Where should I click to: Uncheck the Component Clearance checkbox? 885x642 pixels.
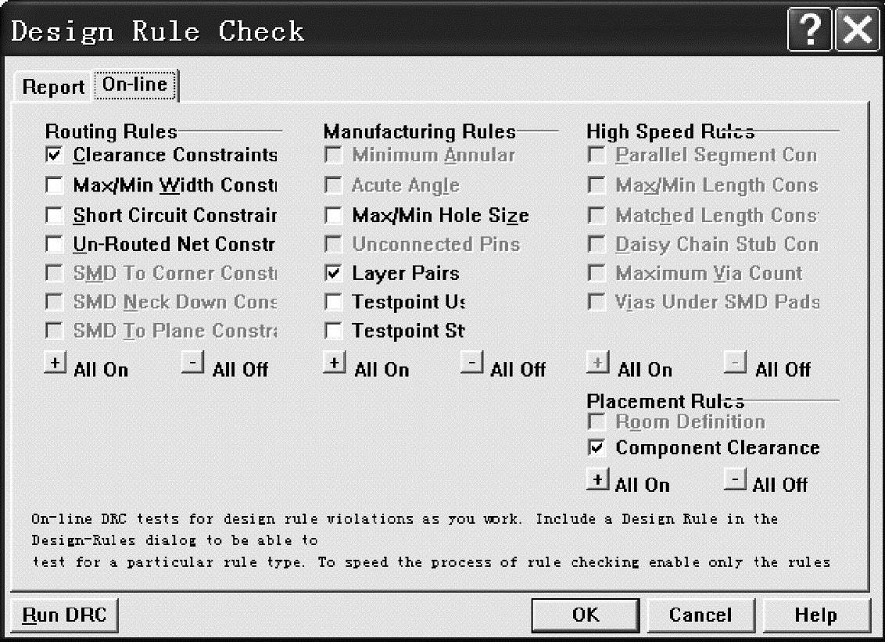[597, 448]
